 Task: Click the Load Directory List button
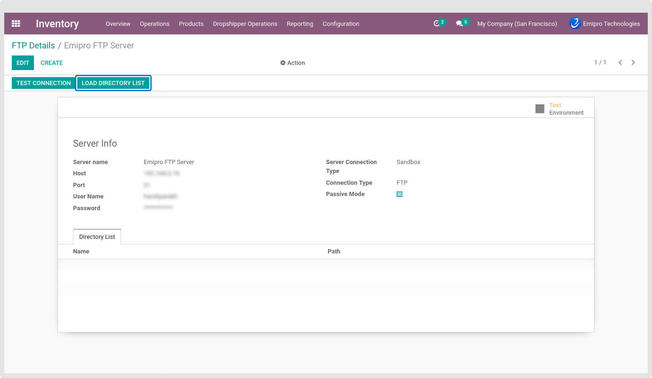click(113, 83)
